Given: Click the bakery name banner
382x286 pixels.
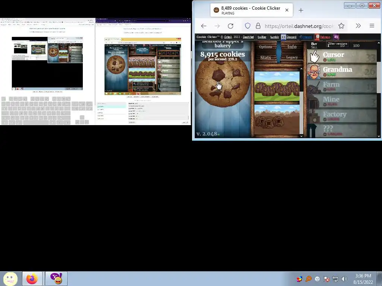Looking at the screenshot, I should pos(223,44).
